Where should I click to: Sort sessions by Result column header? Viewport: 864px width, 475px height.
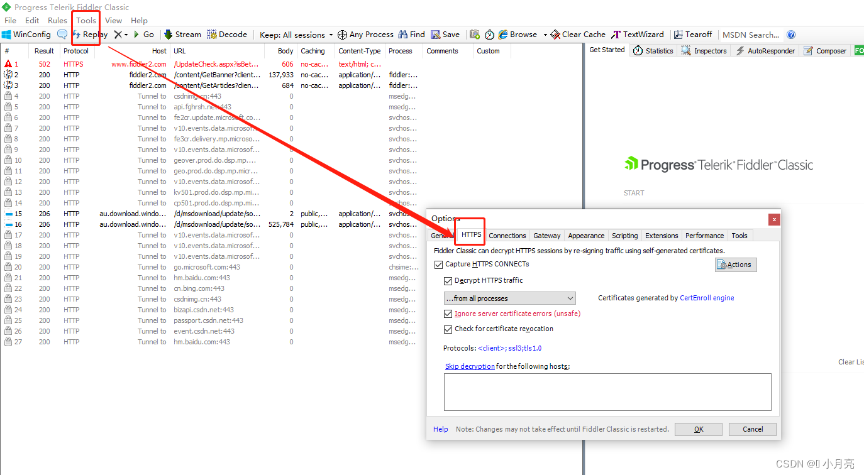coord(44,51)
